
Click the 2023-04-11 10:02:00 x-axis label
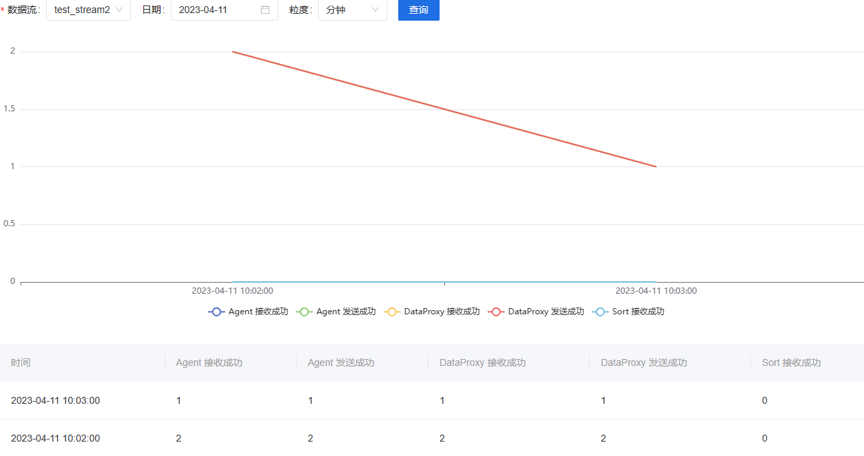pyautogui.click(x=232, y=290)
